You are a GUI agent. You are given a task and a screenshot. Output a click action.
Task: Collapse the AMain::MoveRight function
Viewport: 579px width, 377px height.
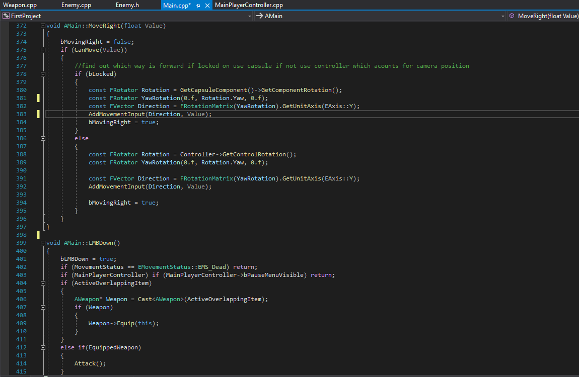[x=43, y=26]
